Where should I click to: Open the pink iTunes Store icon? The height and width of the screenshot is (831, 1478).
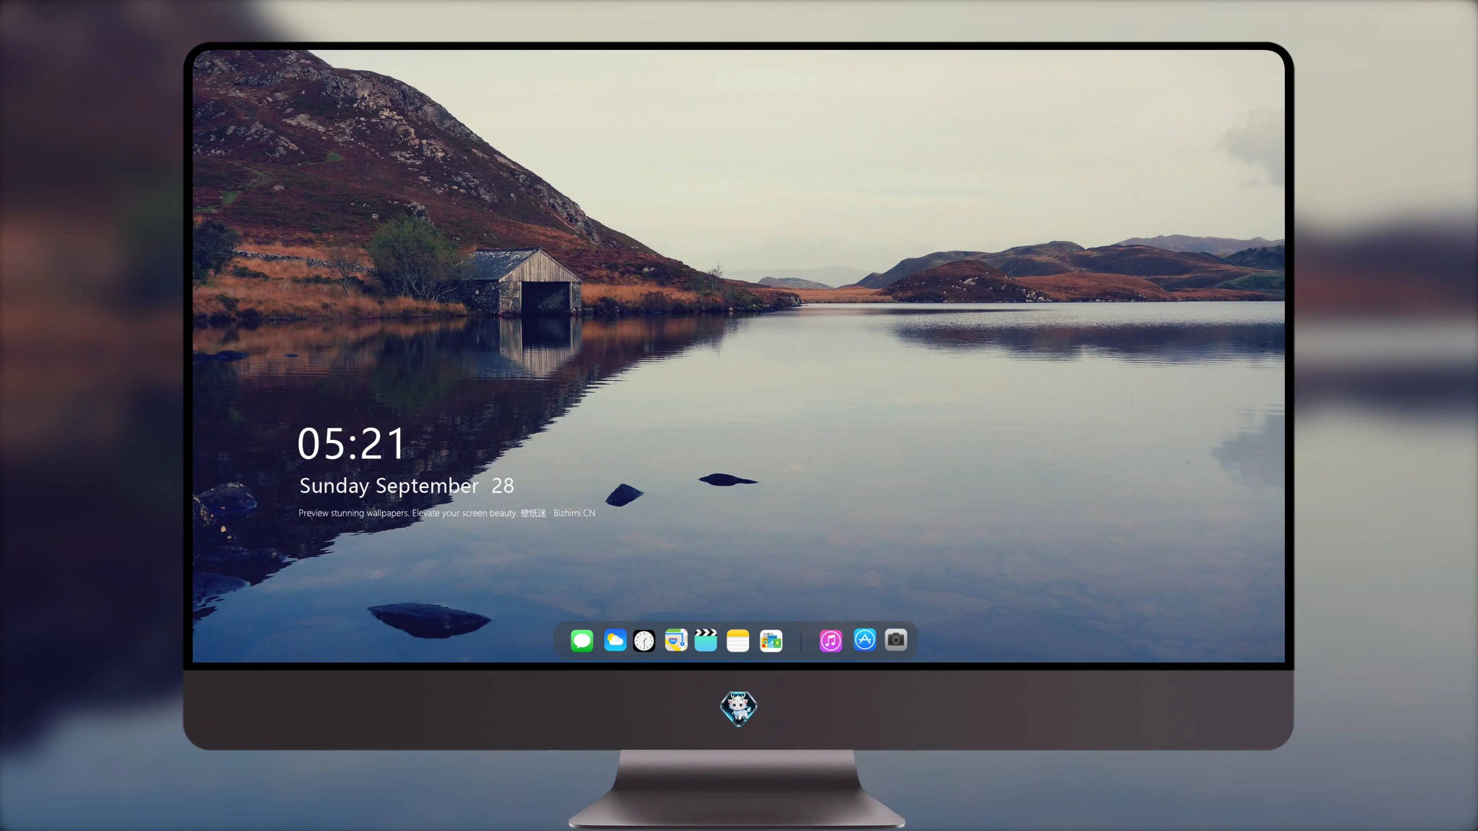(831, 641)
